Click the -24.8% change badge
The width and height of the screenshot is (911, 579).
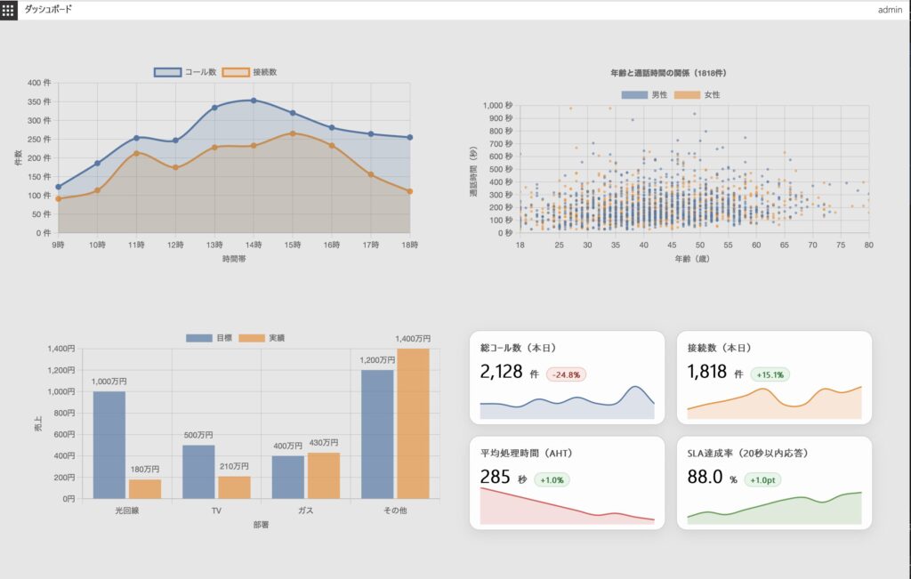click(567, 374)
